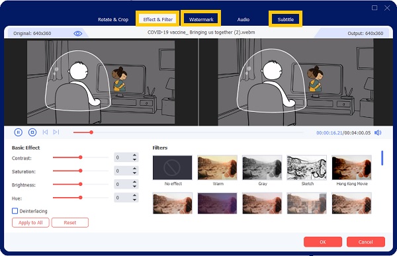Toggle original preview with the eye icon
397x256 pixels.
coord(77,34)
